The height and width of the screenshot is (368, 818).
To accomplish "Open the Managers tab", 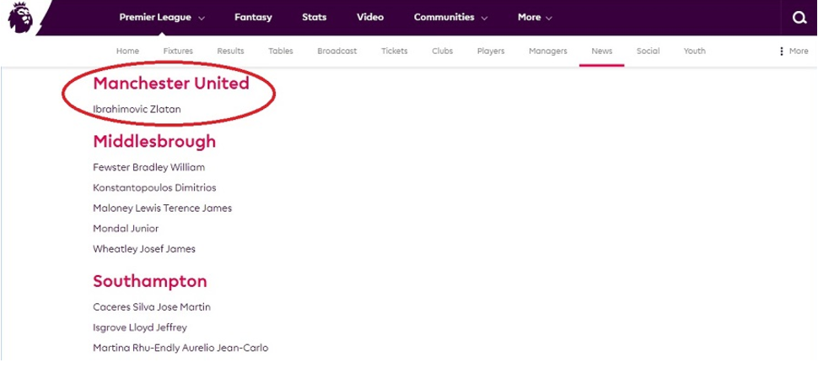I will [x=547, y=51].
